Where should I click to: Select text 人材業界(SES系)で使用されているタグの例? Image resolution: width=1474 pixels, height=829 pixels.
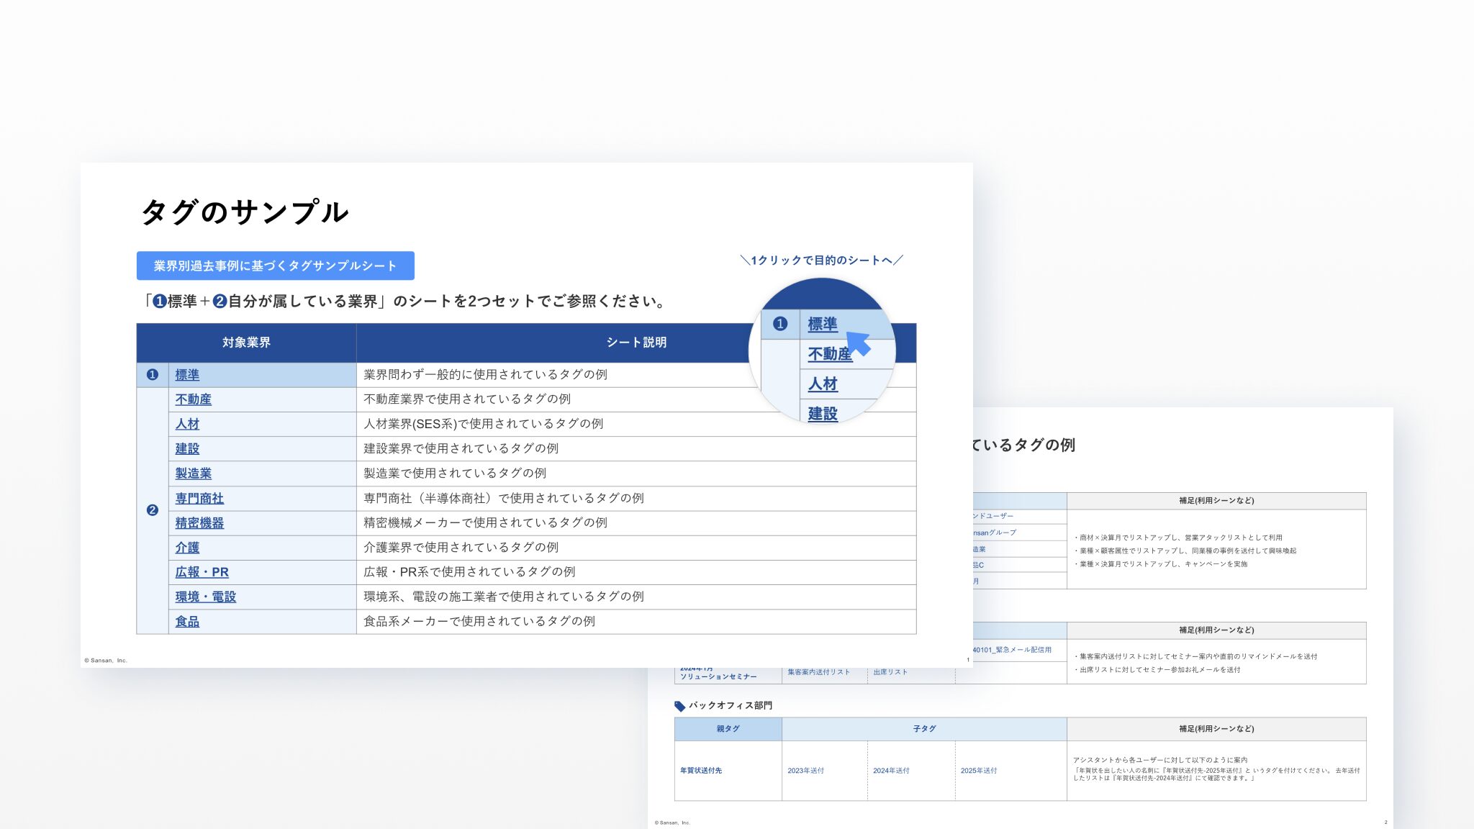pos(483,424)
